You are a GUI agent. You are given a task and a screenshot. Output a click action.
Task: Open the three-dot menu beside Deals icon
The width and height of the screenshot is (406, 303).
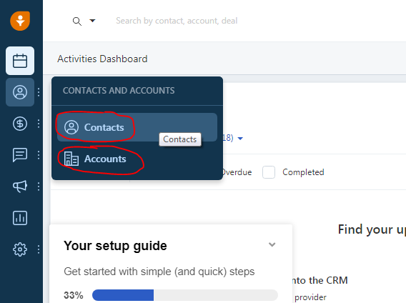coord(39,124)
